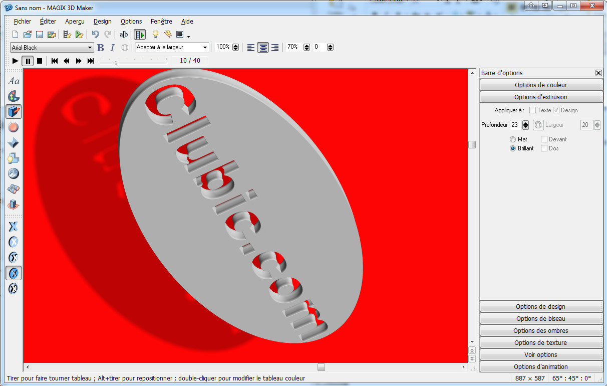Click the Save file icon in toolbar
607x386 pixels.
[39, 35]
